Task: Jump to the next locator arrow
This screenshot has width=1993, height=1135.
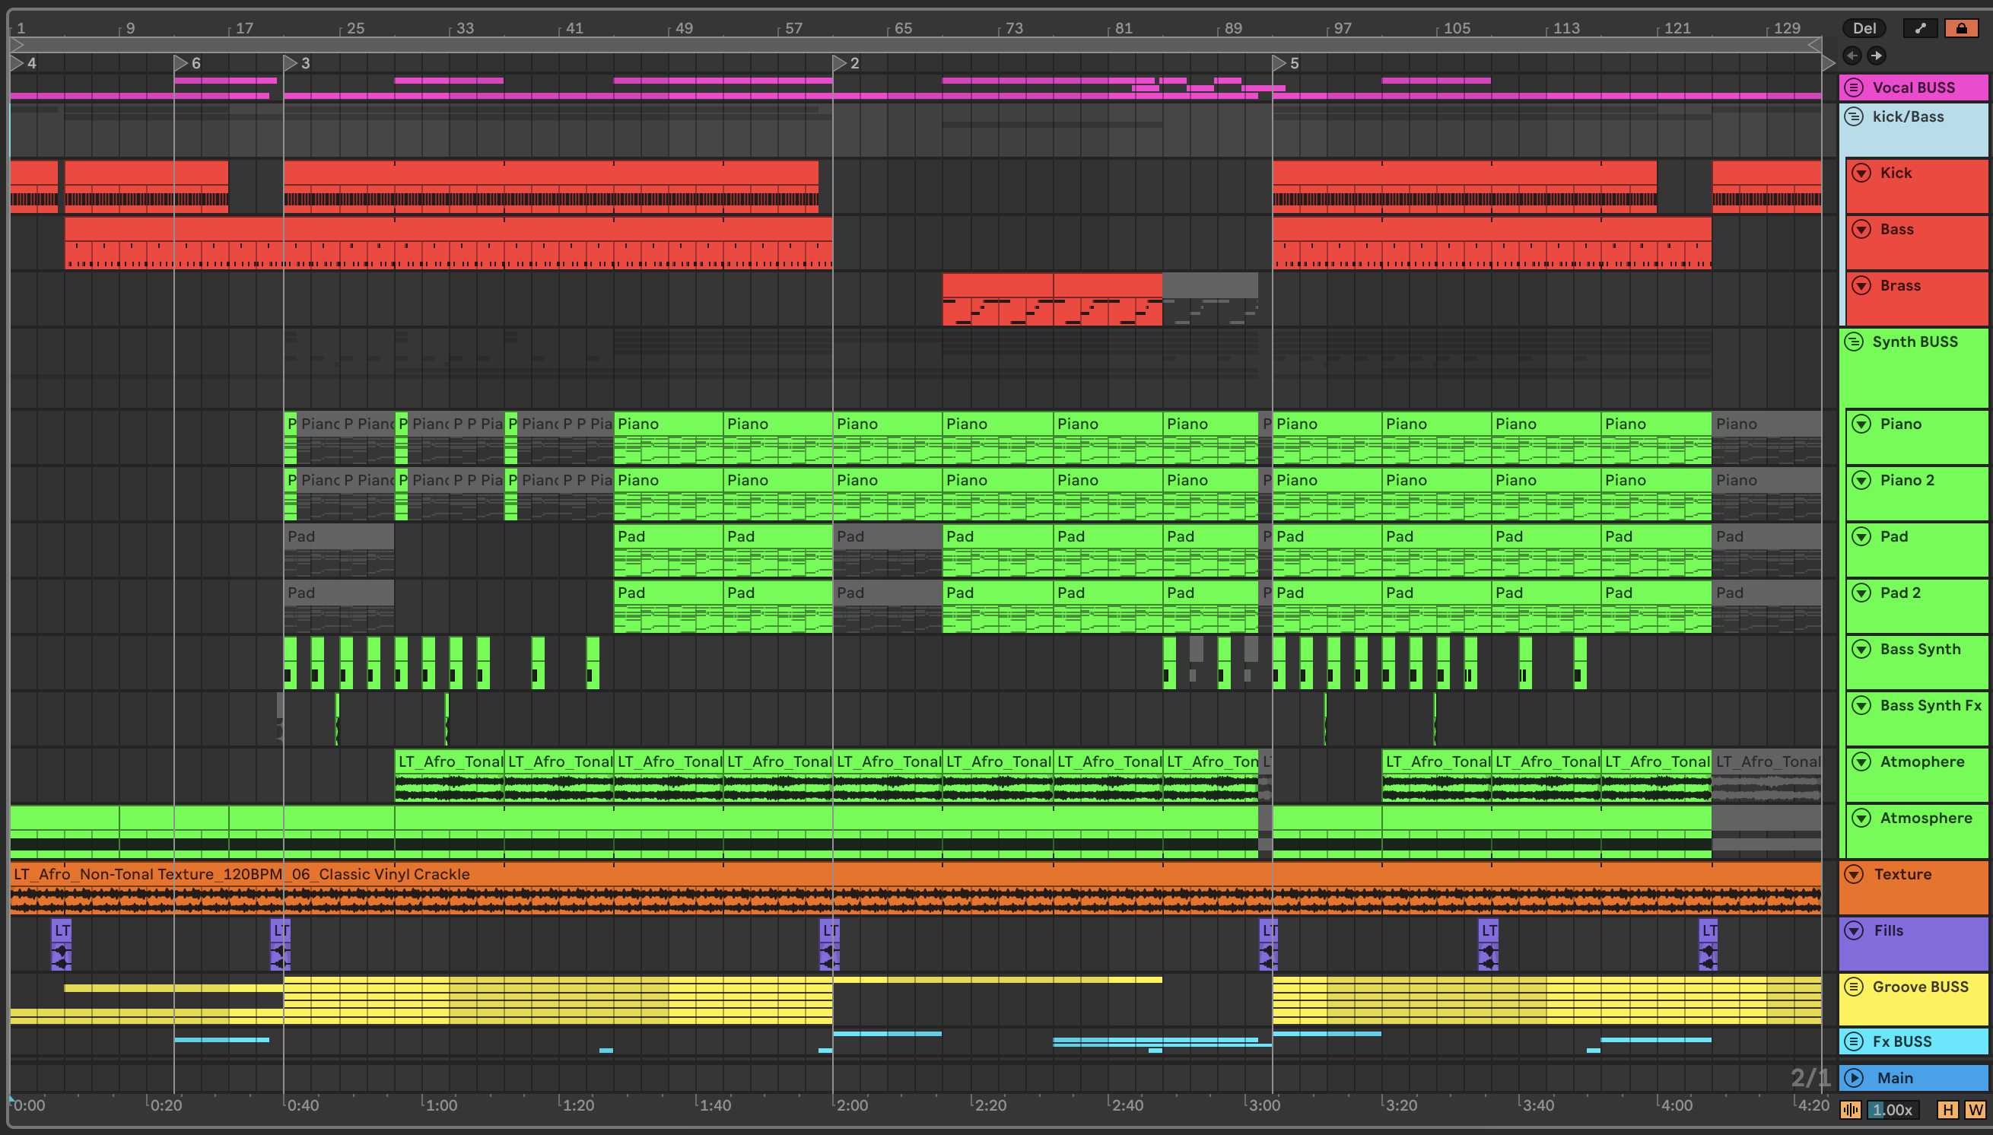Action: (x=1877, y=56)
